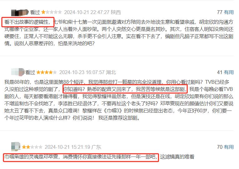Click highlighted text 巾帼枭雄的灵魂是邓萃雯
This screenshot has width=239, height=169.
pyautogui.click(x=31, y=157)
